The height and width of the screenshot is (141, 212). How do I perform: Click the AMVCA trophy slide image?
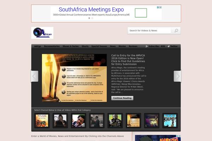74,78
